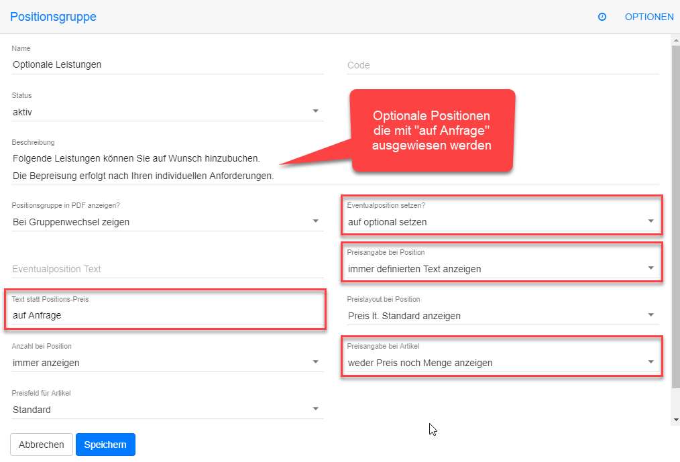Expand the Preisfeld für Artikel dropdown

(x=168, y=410)
